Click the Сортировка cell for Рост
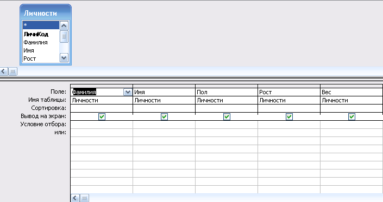The image size is (383, 202). (x=289, y=108)
